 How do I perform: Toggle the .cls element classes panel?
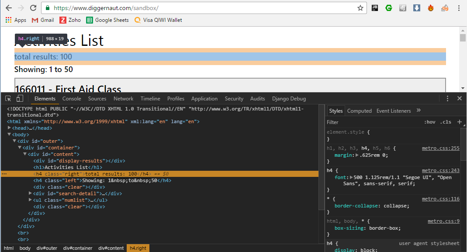446,122
